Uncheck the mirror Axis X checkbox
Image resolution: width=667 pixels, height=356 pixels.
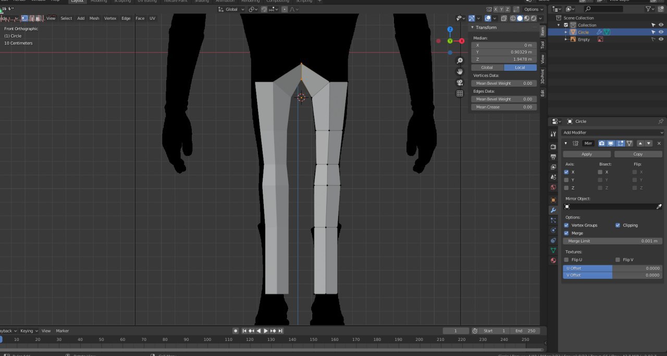(x=566, y=172)
